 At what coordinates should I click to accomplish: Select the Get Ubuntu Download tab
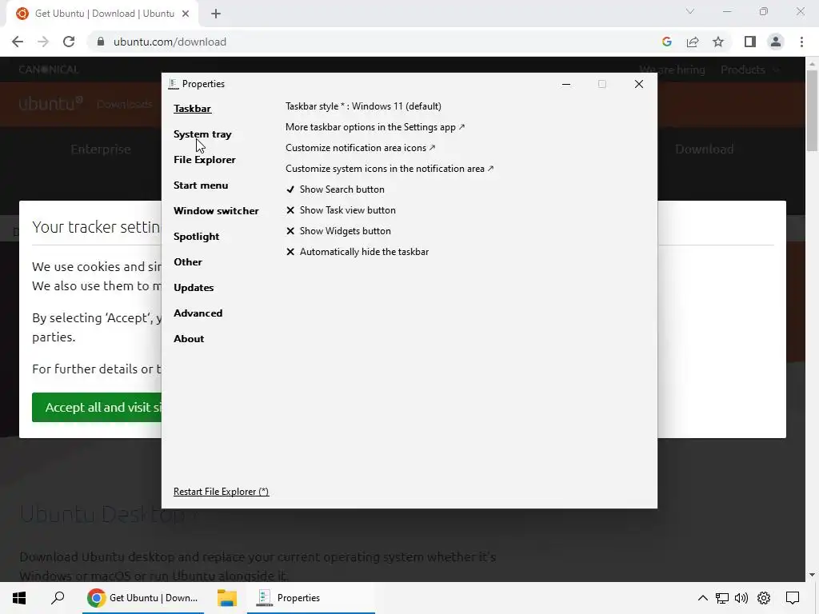102,14
